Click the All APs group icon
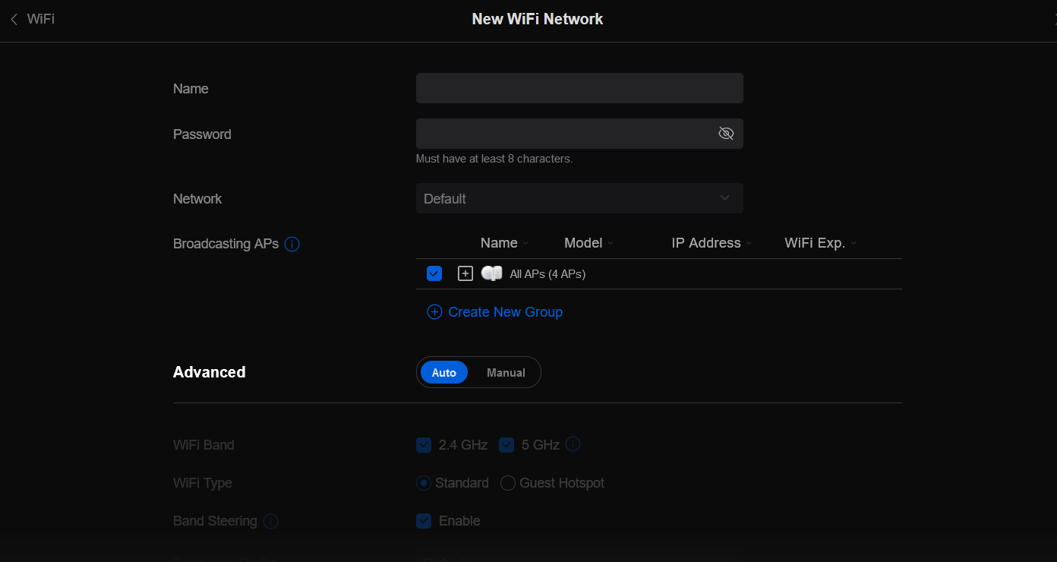This screenshot has width=1057, height=562. [491, 273]
